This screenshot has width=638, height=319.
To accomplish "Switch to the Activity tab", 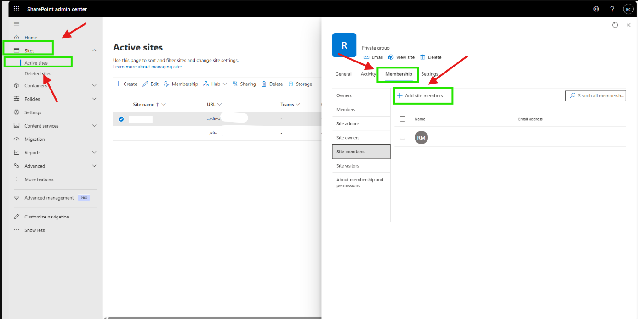I will (368, 74).
